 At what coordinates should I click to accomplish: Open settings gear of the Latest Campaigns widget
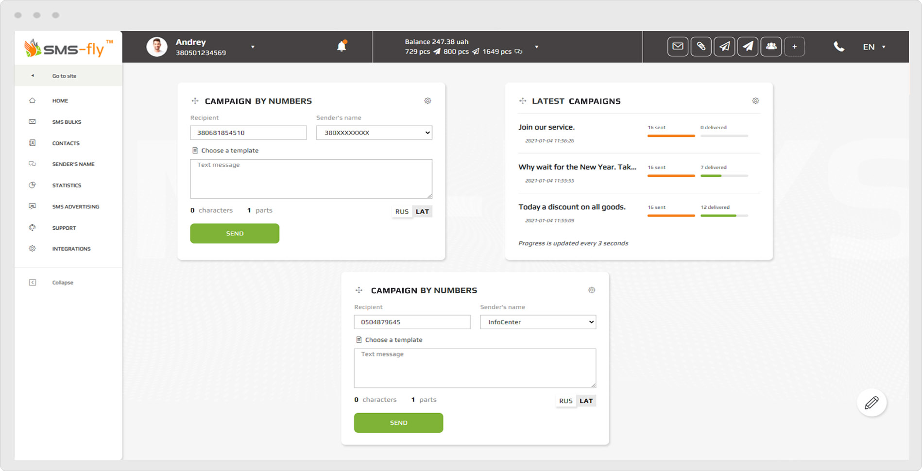pos(755,101)
